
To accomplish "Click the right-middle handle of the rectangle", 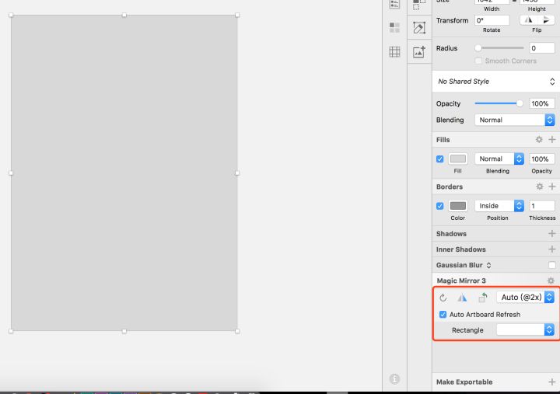I will (237, 173).
